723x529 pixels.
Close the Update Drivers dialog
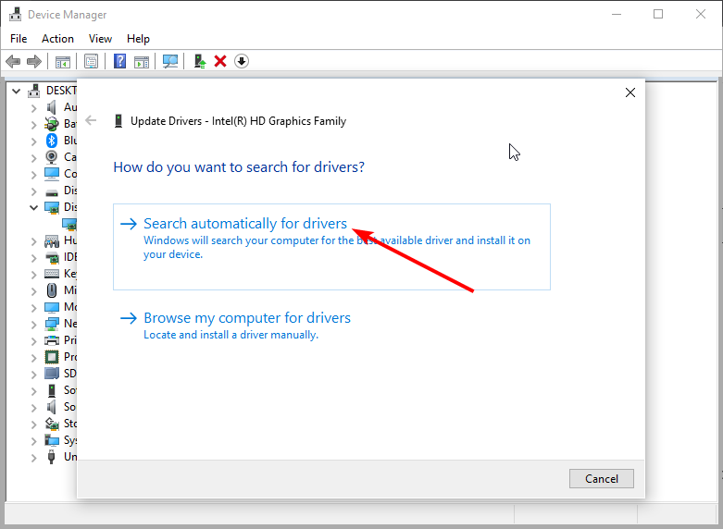pyautogui.click(x=630, y=92)
